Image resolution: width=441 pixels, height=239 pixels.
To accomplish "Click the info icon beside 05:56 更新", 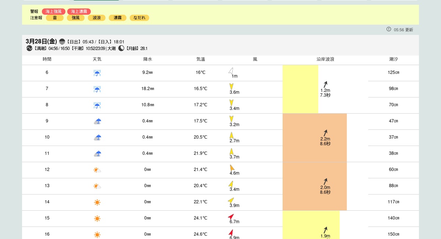I will (389, 29).
